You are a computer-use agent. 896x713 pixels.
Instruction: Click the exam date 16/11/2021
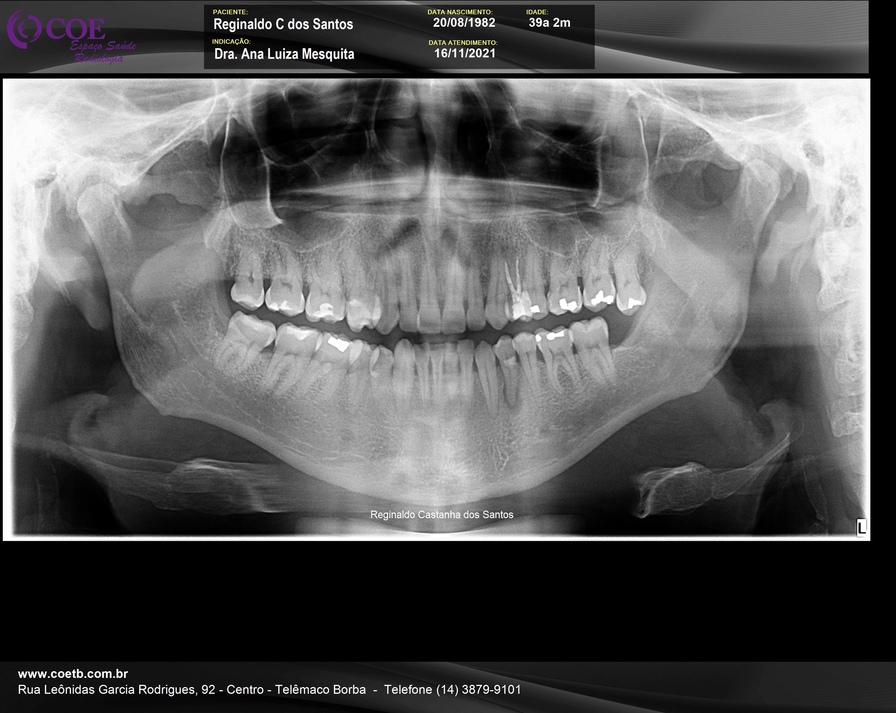click(465, 53)
